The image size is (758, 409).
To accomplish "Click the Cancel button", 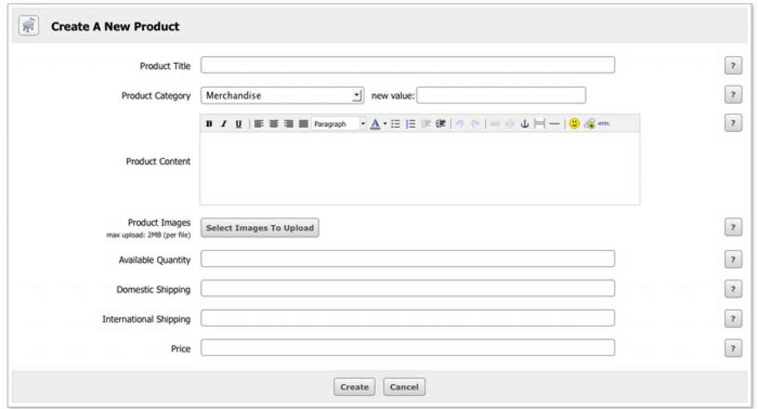I will click(x=404, y=387).
